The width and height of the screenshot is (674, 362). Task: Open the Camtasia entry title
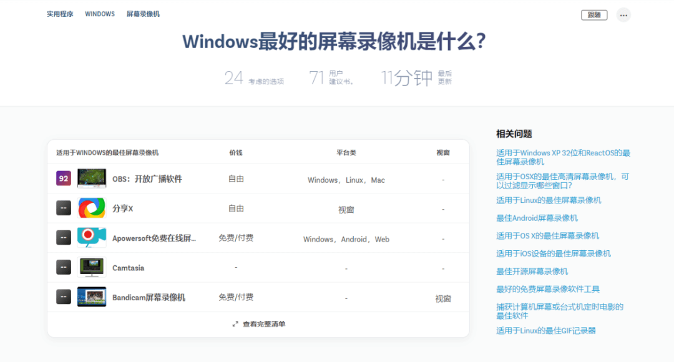128,268
